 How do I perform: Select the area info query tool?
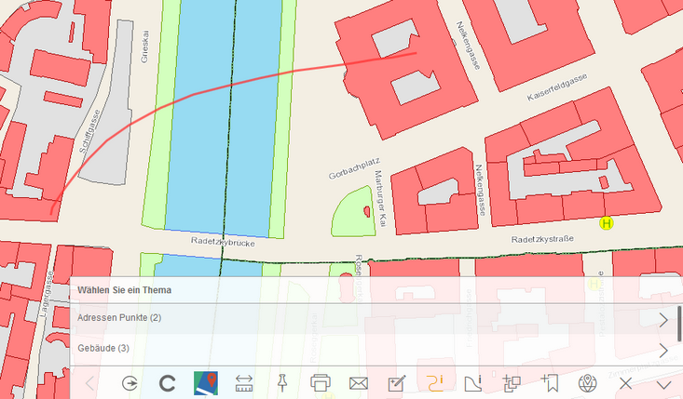473,383
